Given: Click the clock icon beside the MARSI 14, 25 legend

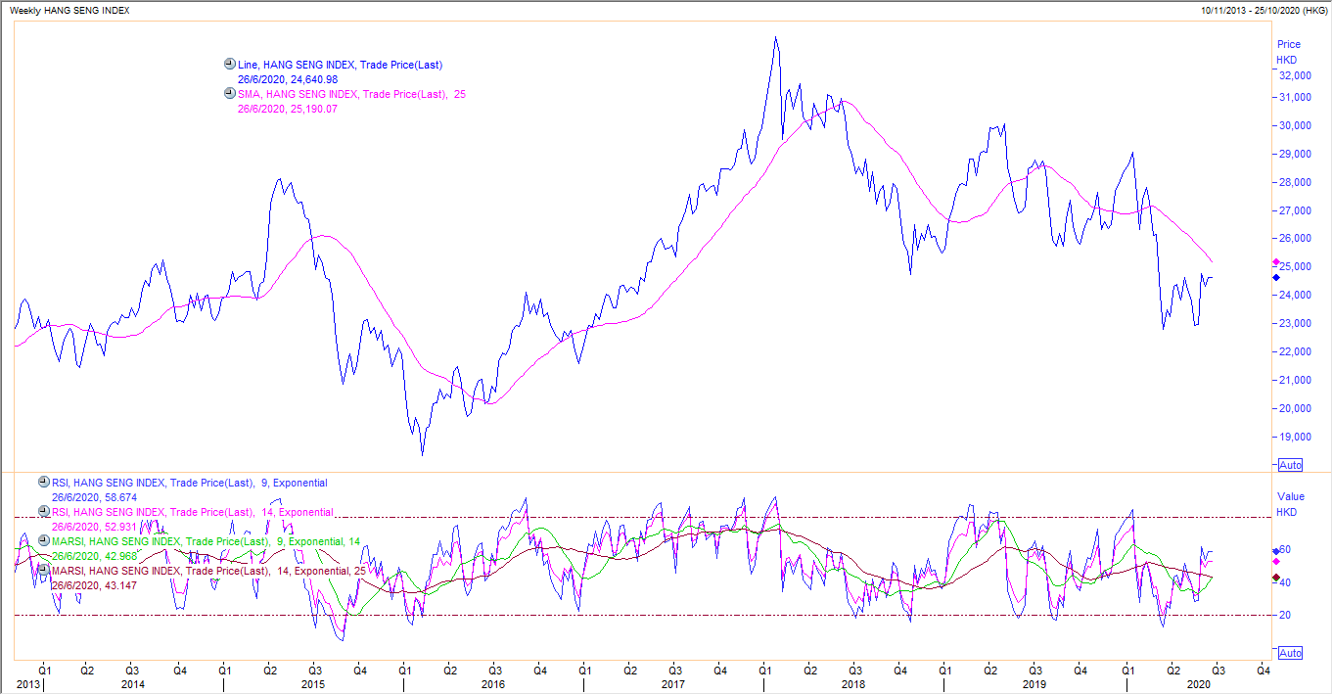Looking at the screenshot, I should point(43,570).
